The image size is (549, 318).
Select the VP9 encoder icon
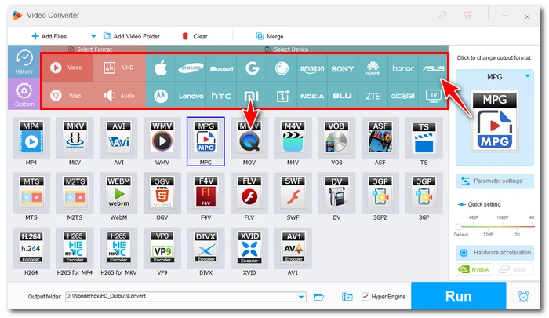[x=162, y=248]
